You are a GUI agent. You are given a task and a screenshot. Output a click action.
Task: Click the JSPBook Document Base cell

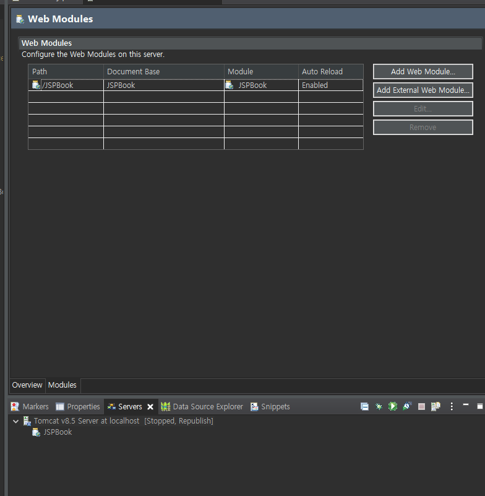point(164,85)
